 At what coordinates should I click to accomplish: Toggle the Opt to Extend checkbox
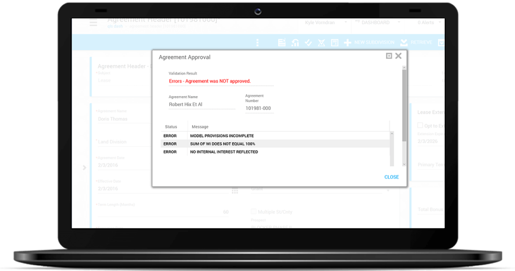tap(420, 125)
